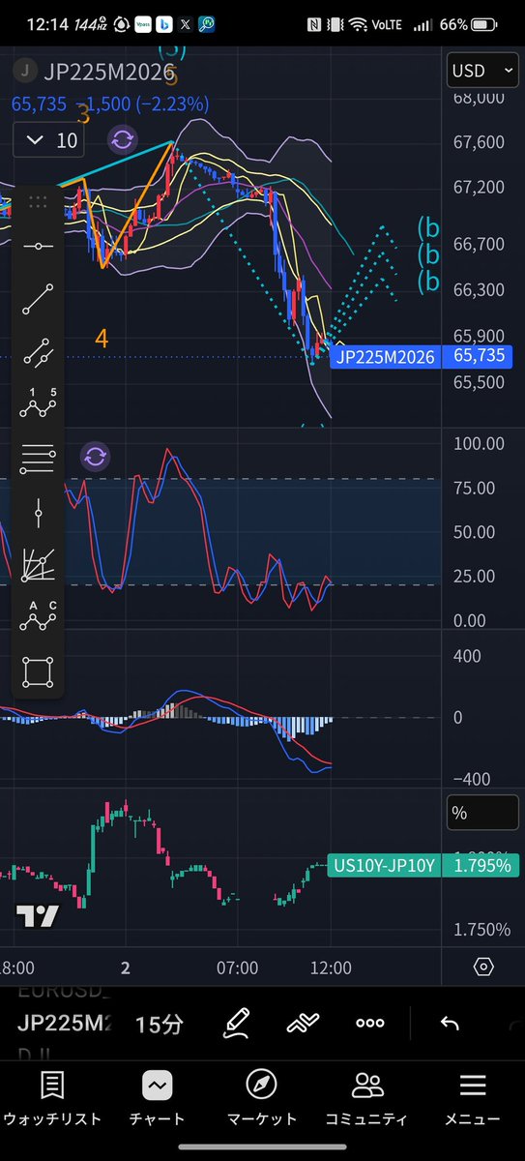Tap the J symbol avatar next to JP225M2026
Image resolution: width=525 pixels, height=1161 pixels.
(x=25, y=71)
